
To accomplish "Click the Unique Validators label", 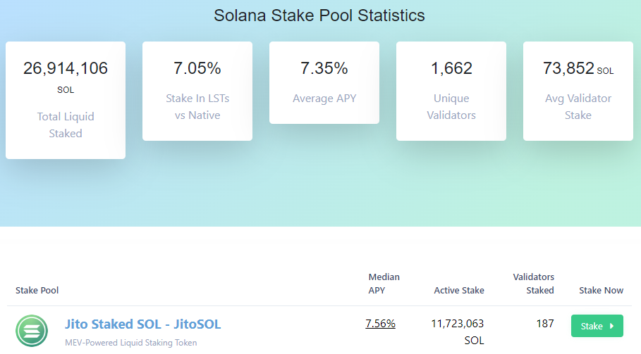I will [451, 106].
